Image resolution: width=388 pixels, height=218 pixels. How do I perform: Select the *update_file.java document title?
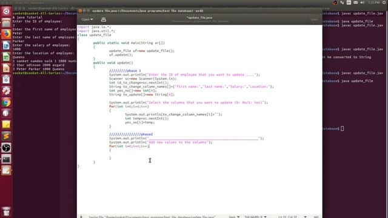tap(199, 18)
